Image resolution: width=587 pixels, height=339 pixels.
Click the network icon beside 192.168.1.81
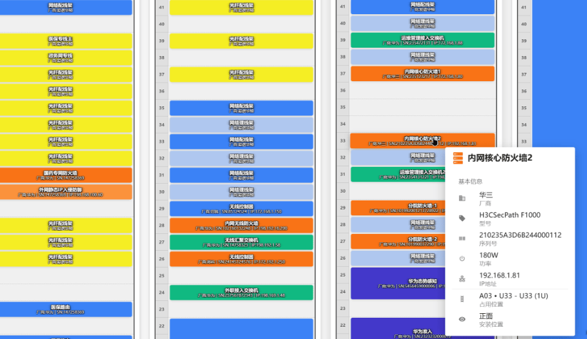click(x=462, y=279)
